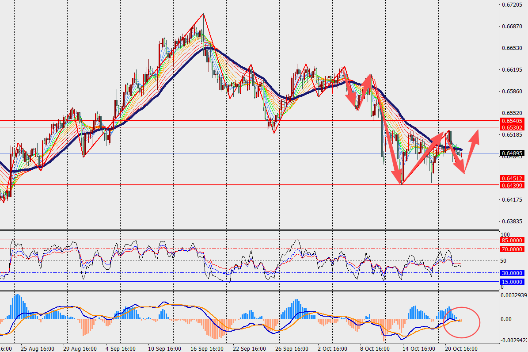Click the 0.67205 top price axis label

(512, 4)
